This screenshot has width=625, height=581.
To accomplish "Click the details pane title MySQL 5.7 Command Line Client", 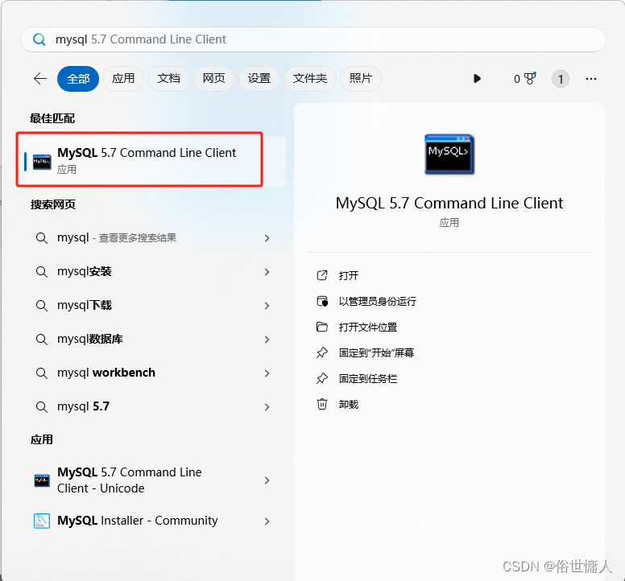I will pos(449,204).
